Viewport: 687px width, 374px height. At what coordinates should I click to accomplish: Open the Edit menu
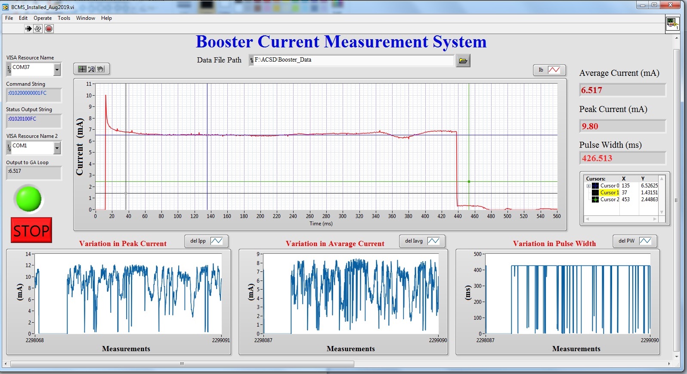(23, 18)
